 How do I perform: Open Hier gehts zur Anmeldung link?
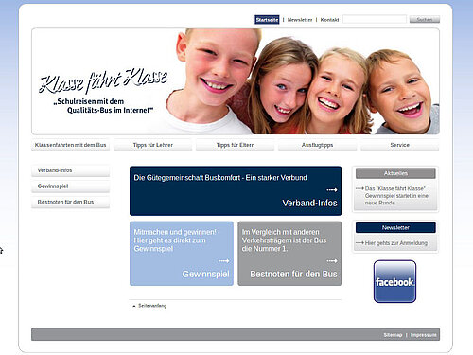396,243
